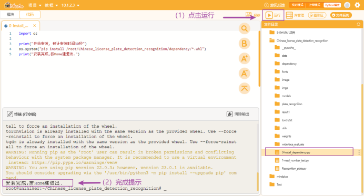The width and height of the screenshot is (364, 196).
Task: Increase font size with A+ icon
Action: coord(244,59)
